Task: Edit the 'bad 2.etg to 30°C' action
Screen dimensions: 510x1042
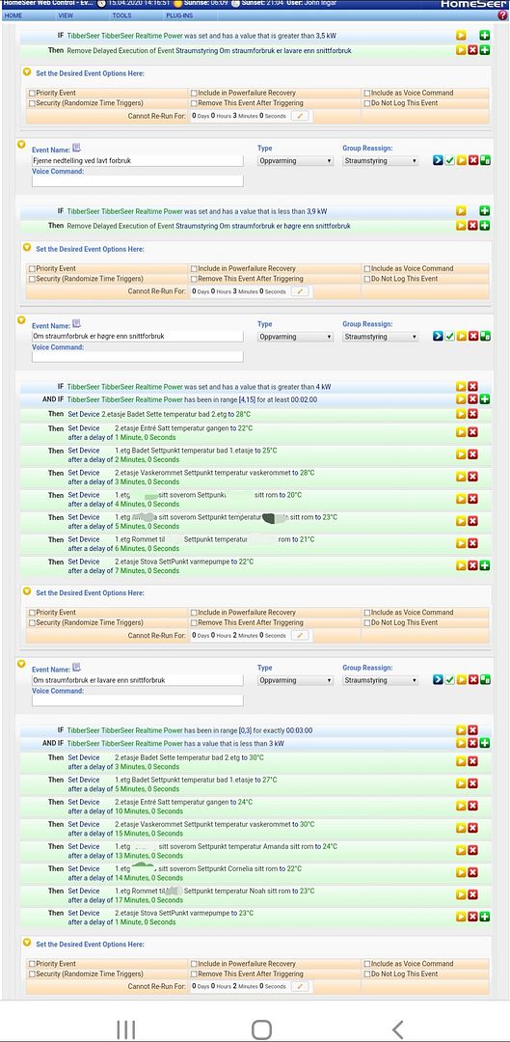Action: pyautogui.click(x=461, y=761)
